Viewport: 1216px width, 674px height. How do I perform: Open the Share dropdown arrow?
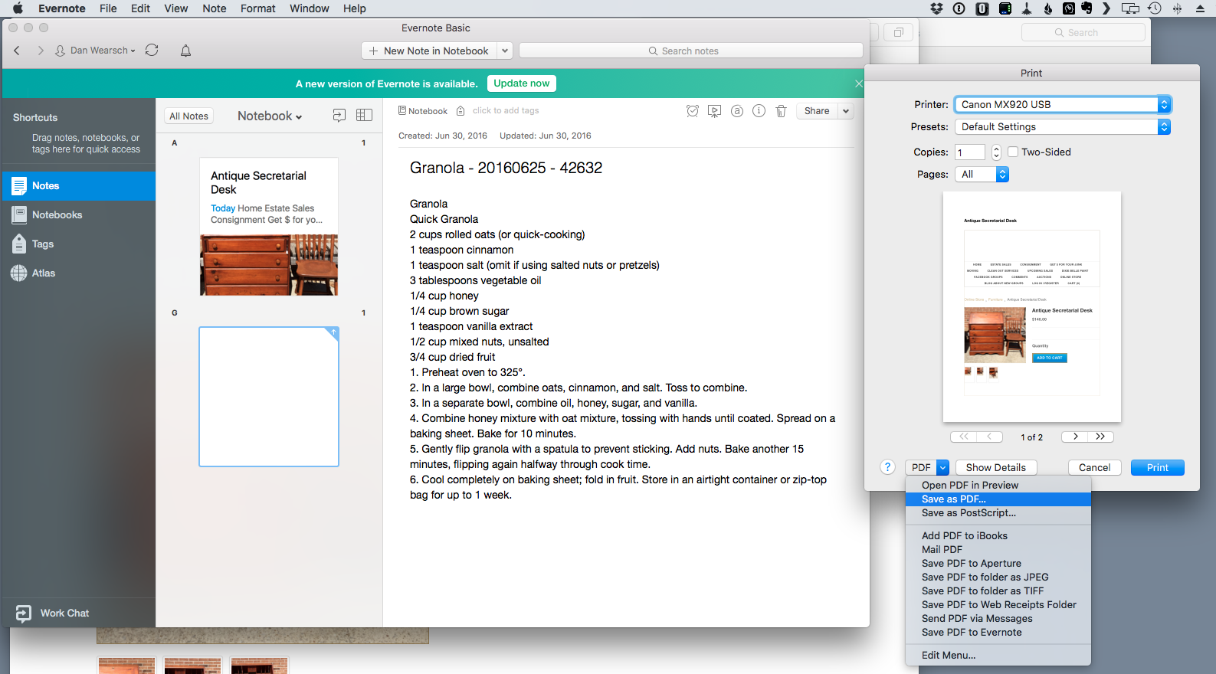[846, 111]
